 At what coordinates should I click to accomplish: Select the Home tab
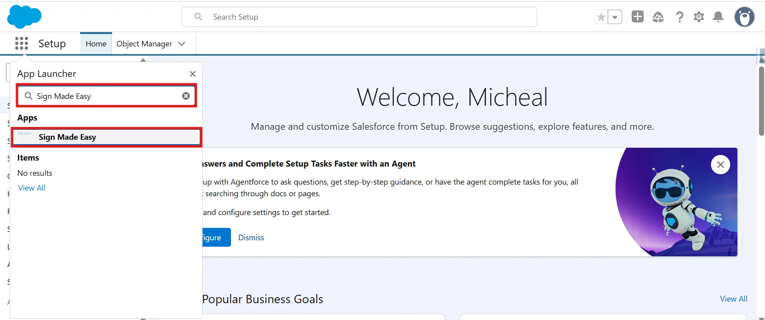(96, 44)
